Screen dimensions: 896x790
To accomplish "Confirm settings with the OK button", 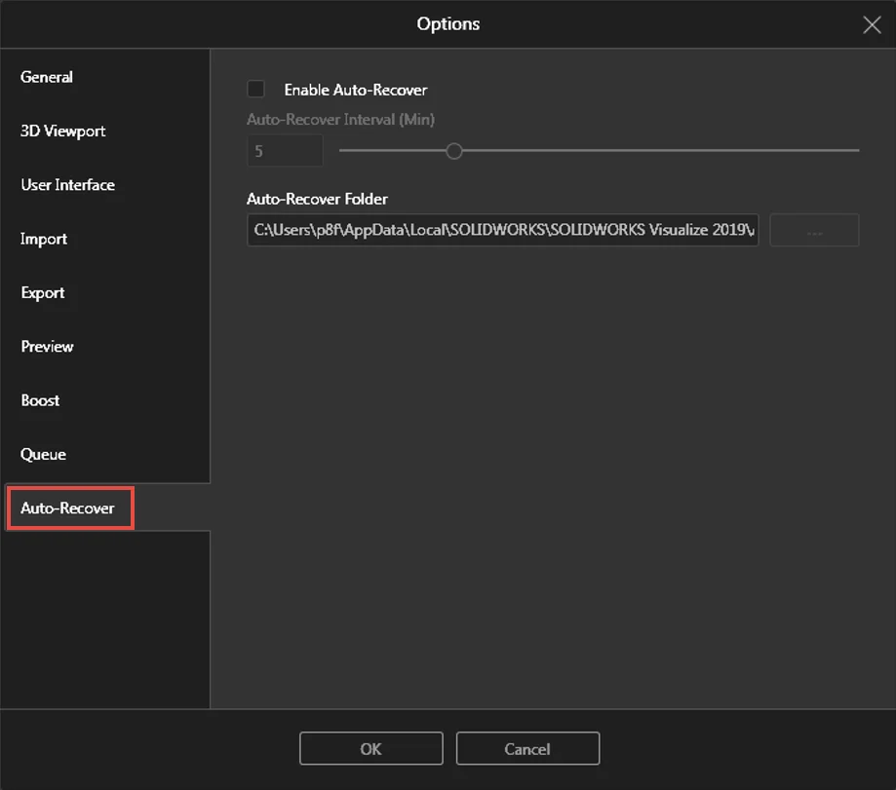I will pyautogui.click(x=370, y=748).
